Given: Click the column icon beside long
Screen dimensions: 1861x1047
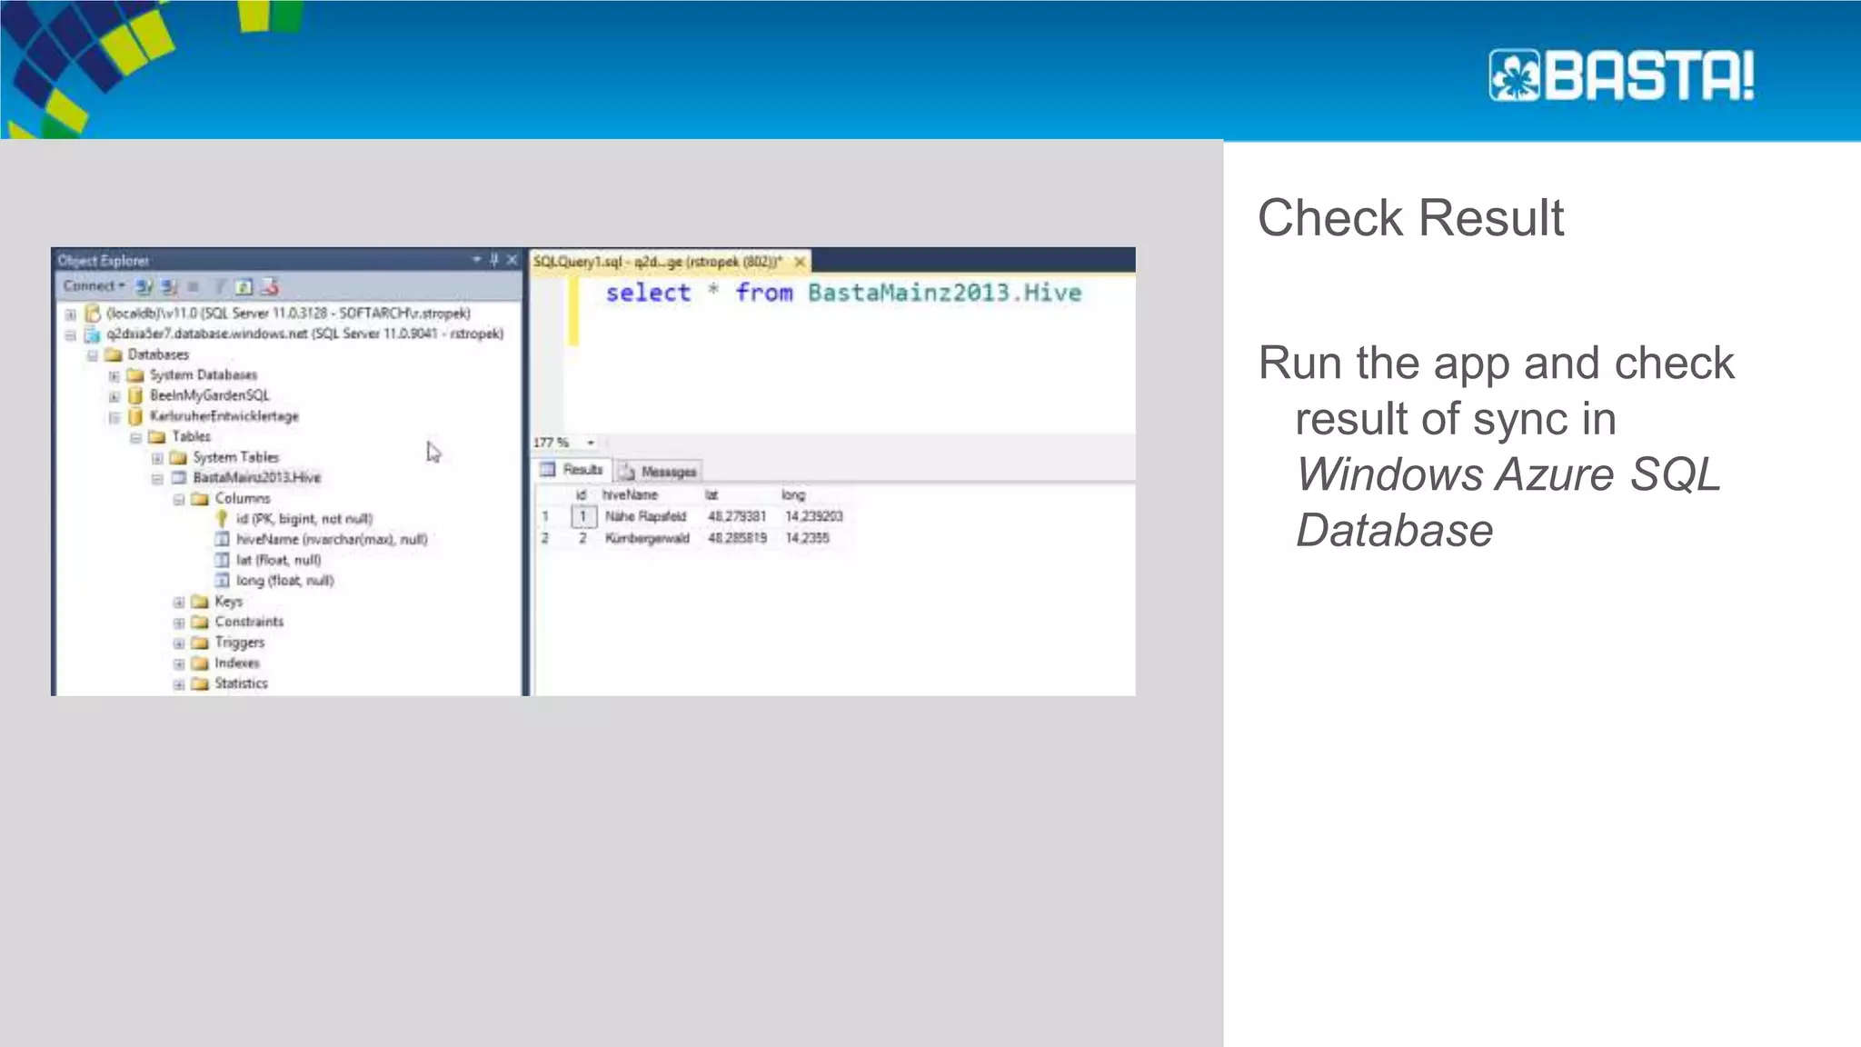Looking at the screenshot, I should 222,581.
